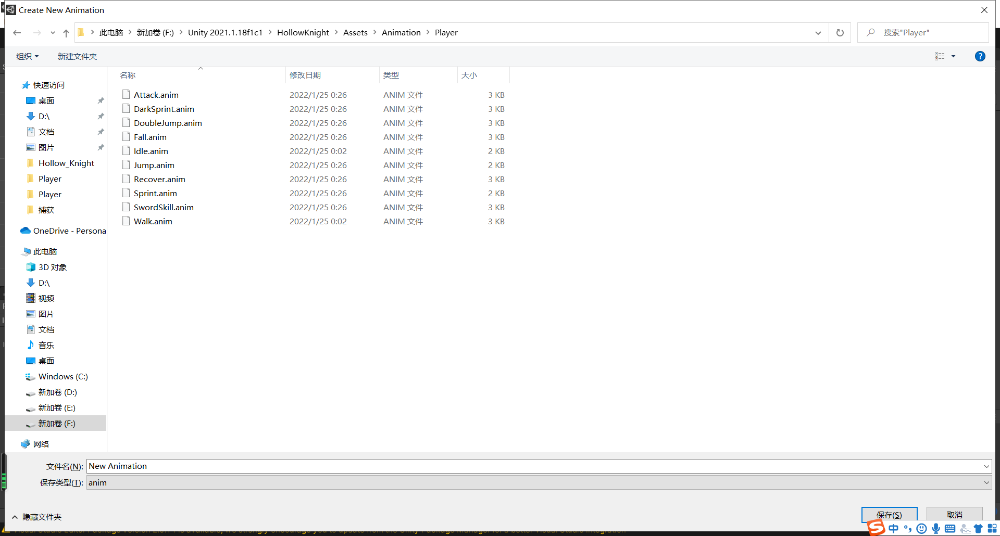Select 此电脑 in navigation pane
This screenshot has height=536, width=1000.
[x=45, y=251]
